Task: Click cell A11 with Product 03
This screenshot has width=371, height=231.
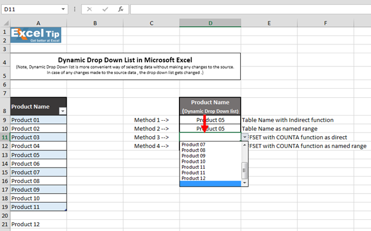Action: (38, 137)
